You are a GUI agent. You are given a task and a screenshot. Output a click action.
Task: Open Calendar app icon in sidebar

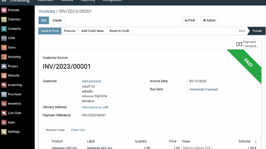4,20
